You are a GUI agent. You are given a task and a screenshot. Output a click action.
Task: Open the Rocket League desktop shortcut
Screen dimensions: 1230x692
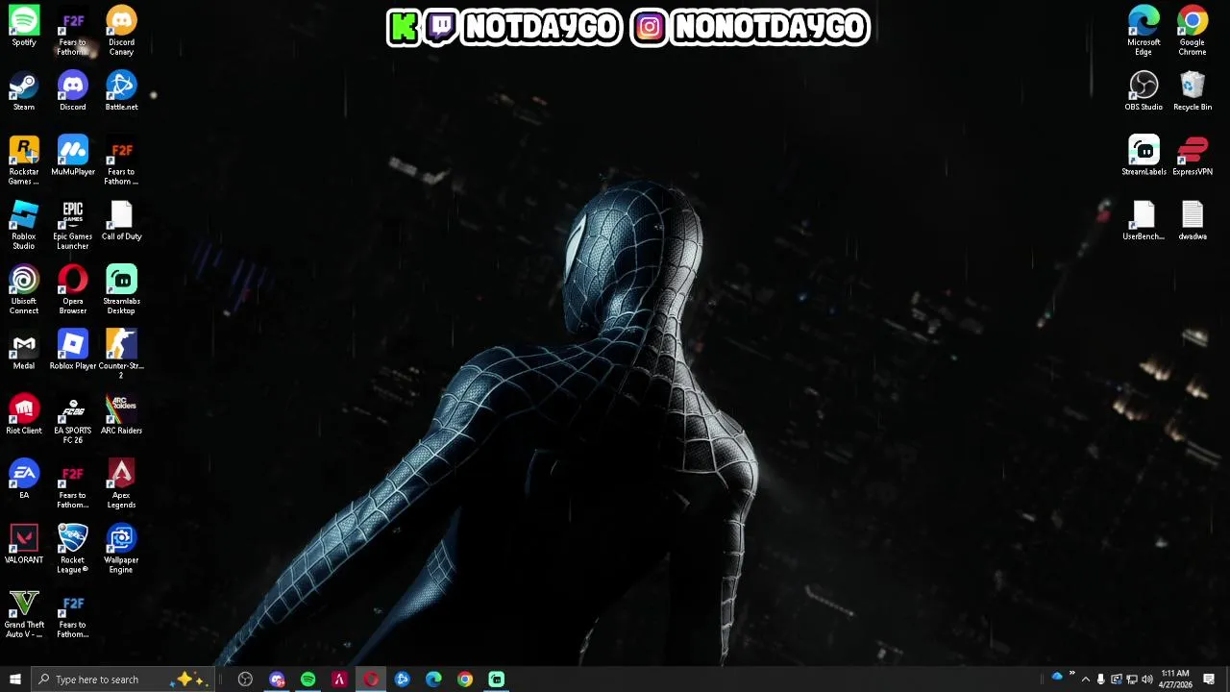[73, 548]
